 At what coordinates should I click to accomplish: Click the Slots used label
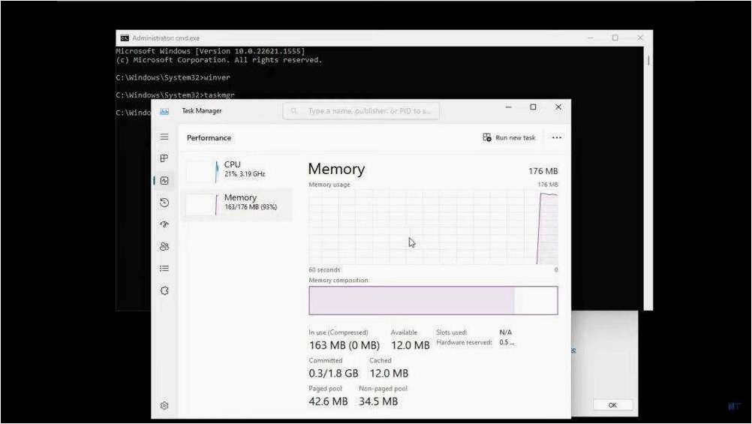pos(451,332)
